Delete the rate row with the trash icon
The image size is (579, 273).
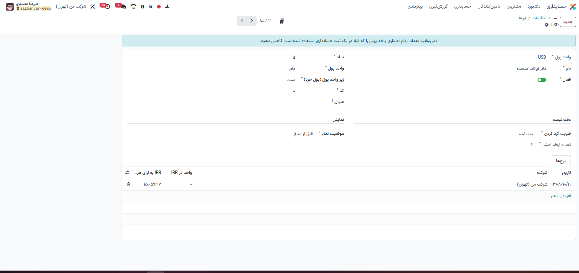[129, 184]
